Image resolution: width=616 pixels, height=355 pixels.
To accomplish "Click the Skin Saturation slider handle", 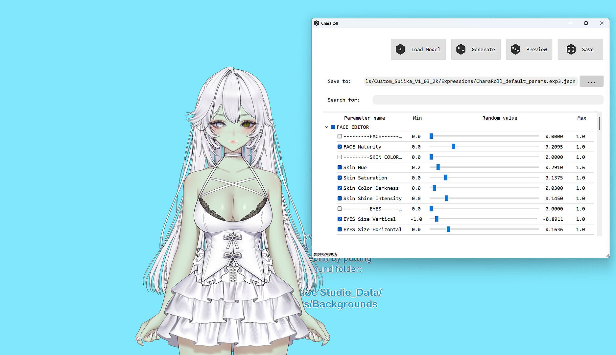I will coord(446,178).
